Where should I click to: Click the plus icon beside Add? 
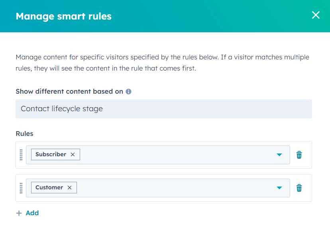click(x=19, y=213)
